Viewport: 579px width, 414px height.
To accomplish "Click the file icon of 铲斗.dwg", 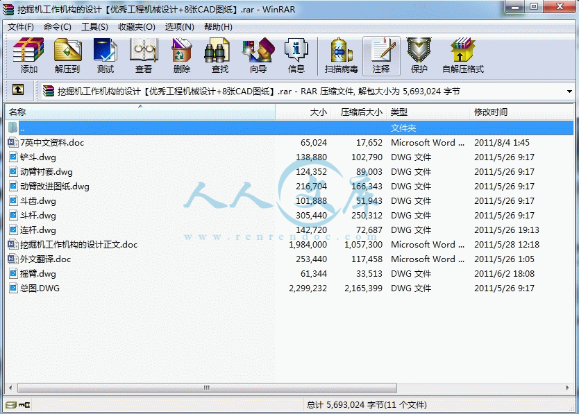I will 13,157.
